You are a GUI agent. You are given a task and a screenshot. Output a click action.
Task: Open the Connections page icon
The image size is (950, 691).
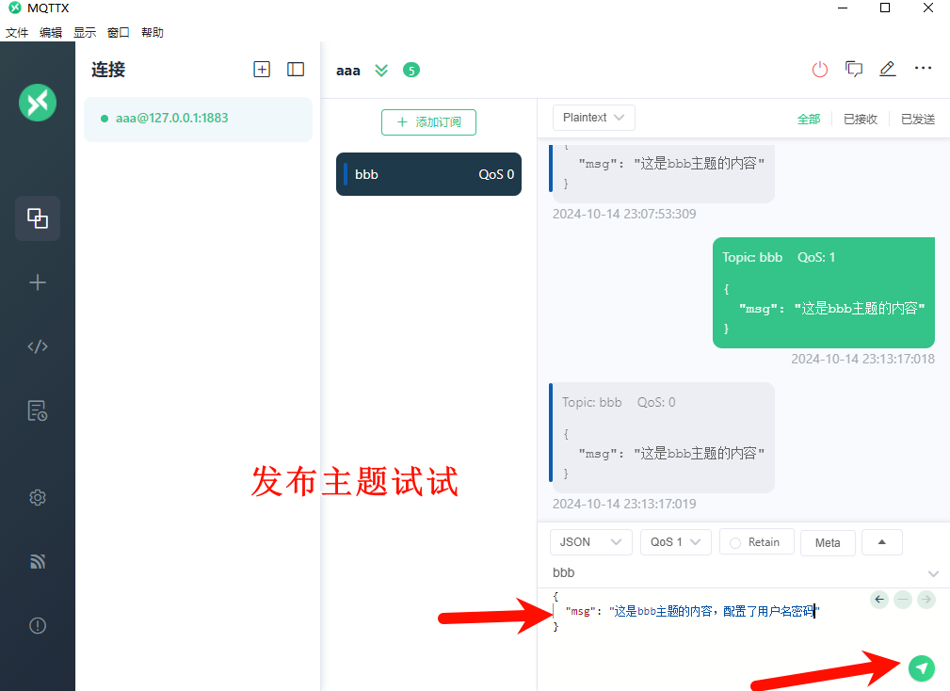pos(38,218)
